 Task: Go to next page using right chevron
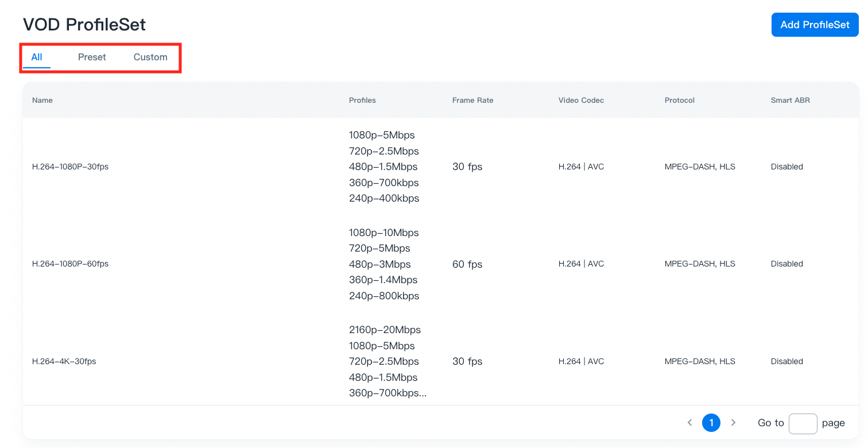733,423
